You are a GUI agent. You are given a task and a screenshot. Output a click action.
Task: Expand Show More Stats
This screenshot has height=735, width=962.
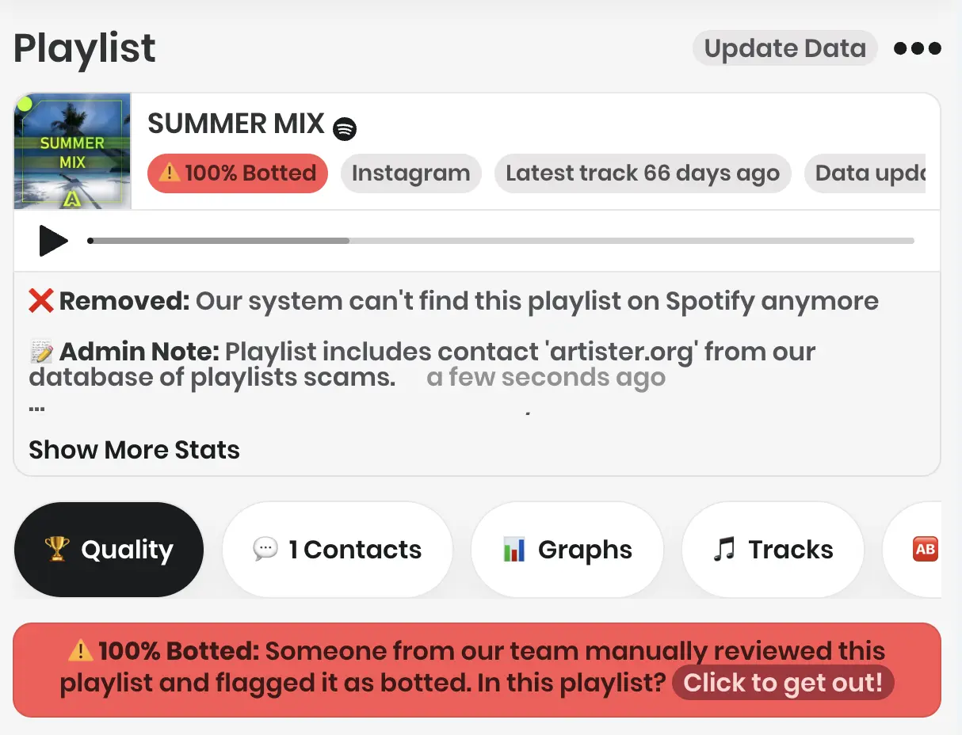click(x=133, y=450)
